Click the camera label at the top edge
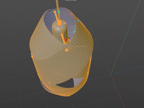144x108 pixels. [x=71, y=0]
